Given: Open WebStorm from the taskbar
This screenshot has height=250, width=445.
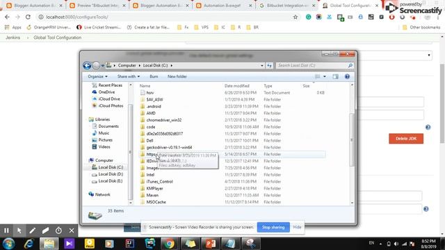Looking at the screenshot, I should point(149,244).
